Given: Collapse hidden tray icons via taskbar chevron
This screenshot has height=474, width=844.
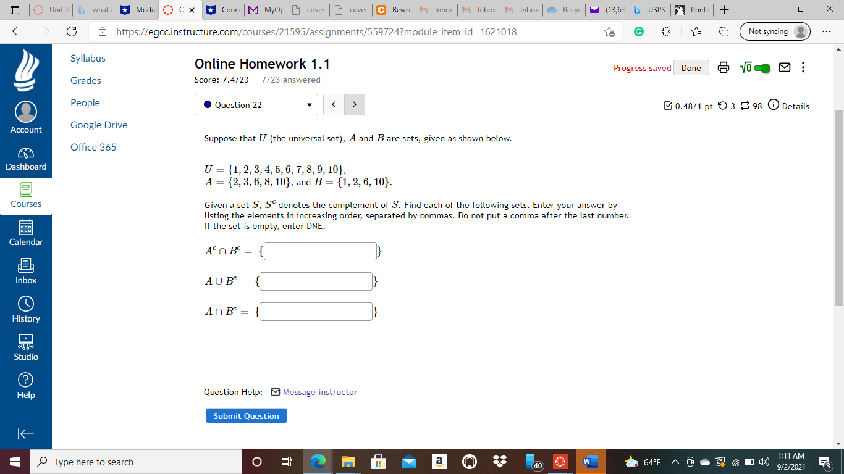Looking at the screenshot, I should [x=675, y=462].
